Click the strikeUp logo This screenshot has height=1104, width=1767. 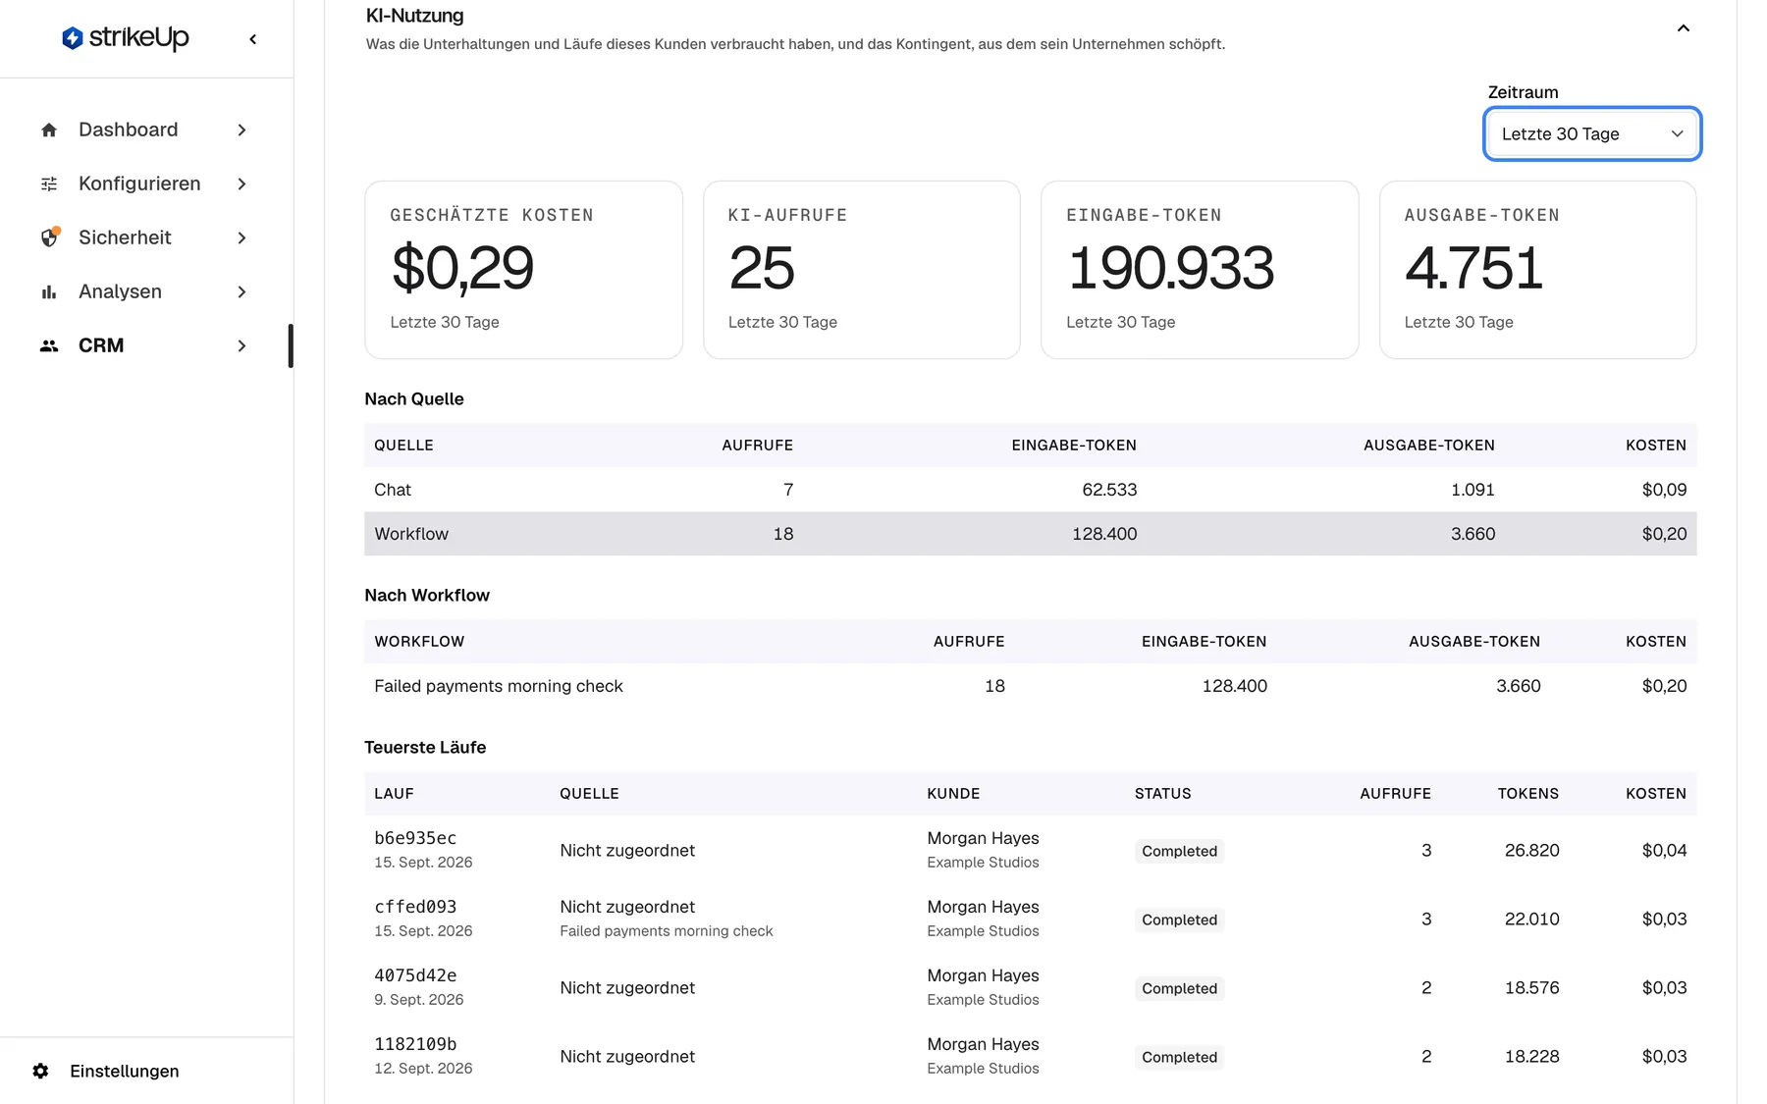(126, 37)
